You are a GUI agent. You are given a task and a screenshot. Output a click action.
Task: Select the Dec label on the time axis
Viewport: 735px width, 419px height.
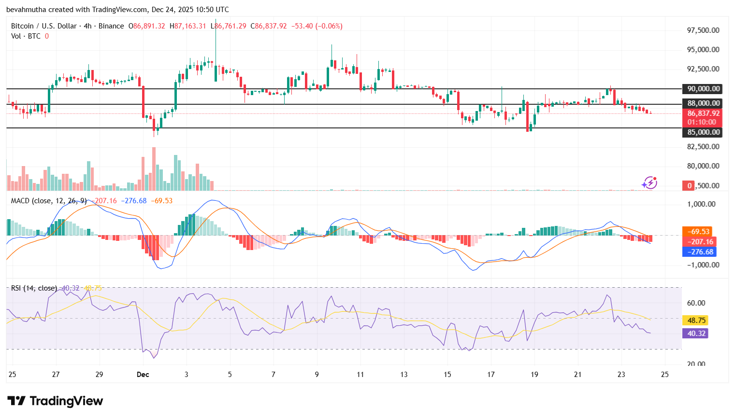tap(143, 375)
